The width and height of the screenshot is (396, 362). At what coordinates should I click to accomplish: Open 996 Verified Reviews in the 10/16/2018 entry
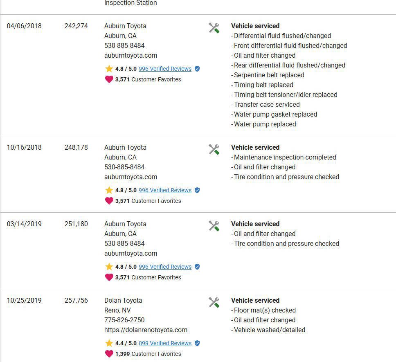[x=165, y=190]
